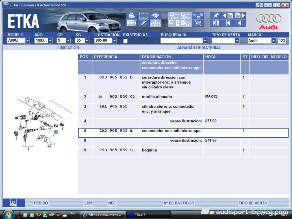Click the NOTA column header
This screenshot has width=292, height=219.
(x=222, y=57)
